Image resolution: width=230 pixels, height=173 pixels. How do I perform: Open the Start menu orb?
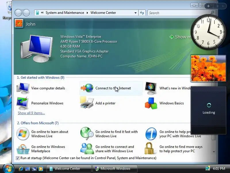point(8,169)
